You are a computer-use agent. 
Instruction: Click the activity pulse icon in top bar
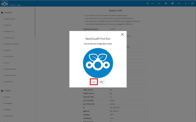(159, 3)
